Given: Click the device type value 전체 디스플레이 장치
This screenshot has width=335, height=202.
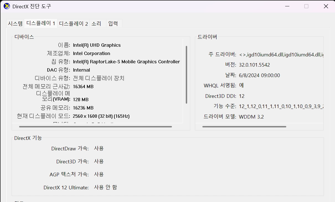Looking at the screenshot, I should 99,78.
